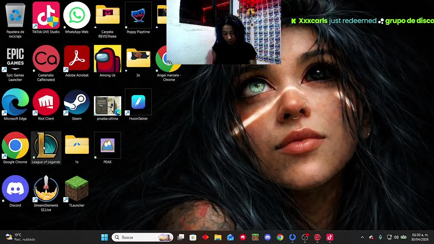Select the Discord desktop icon
The image size is (434, 244).
click(x=15, y=191)
